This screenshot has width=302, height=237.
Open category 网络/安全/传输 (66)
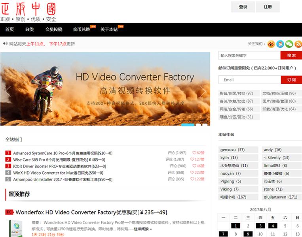point(239,109)
